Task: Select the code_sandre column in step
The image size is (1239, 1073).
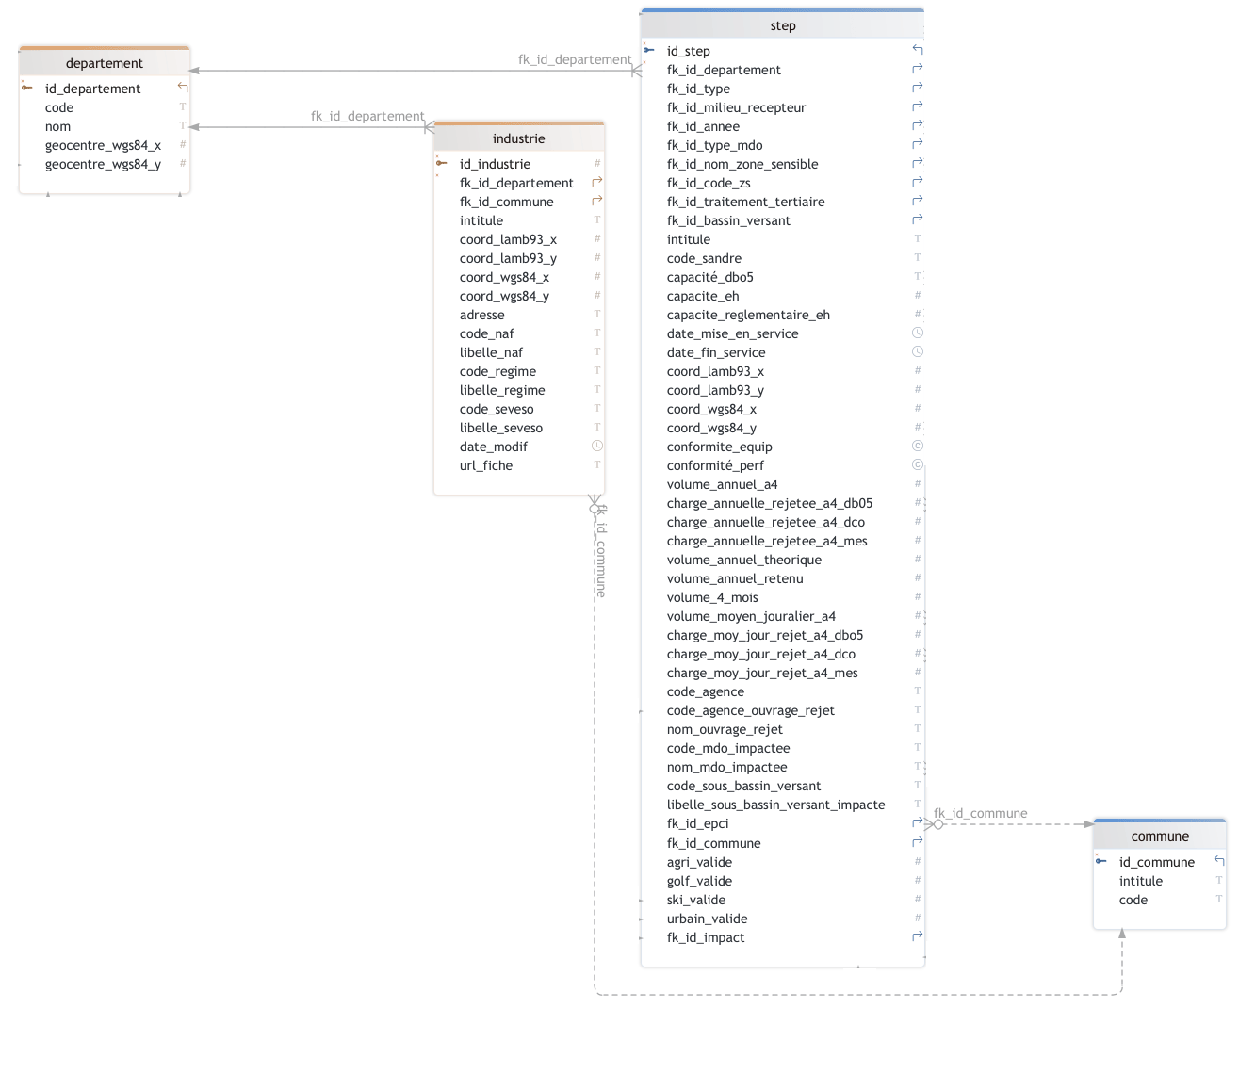Action: [x=704, y=258]
